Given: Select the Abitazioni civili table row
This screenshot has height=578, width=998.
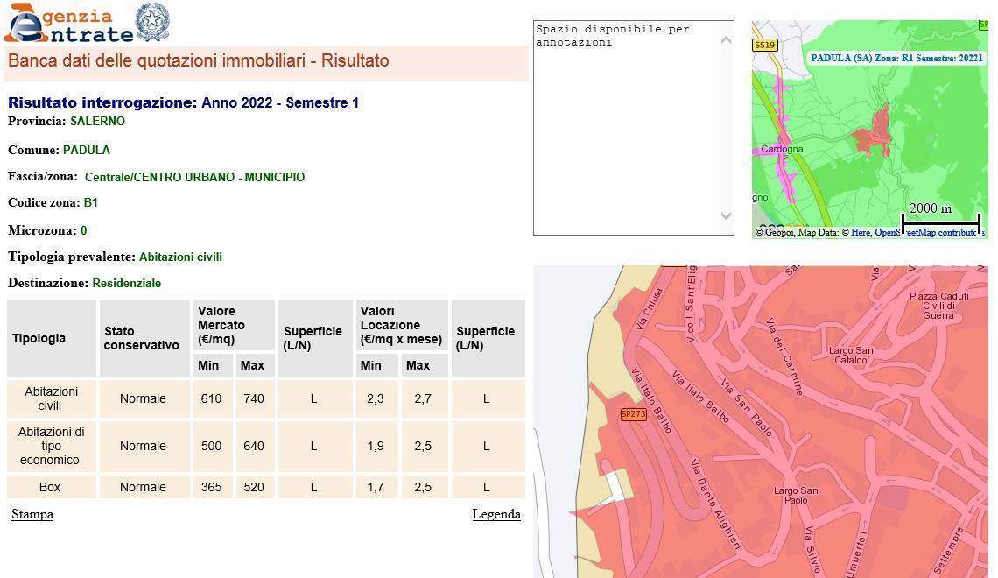Looking at the screenshot, I should click(x=51, y=398).
